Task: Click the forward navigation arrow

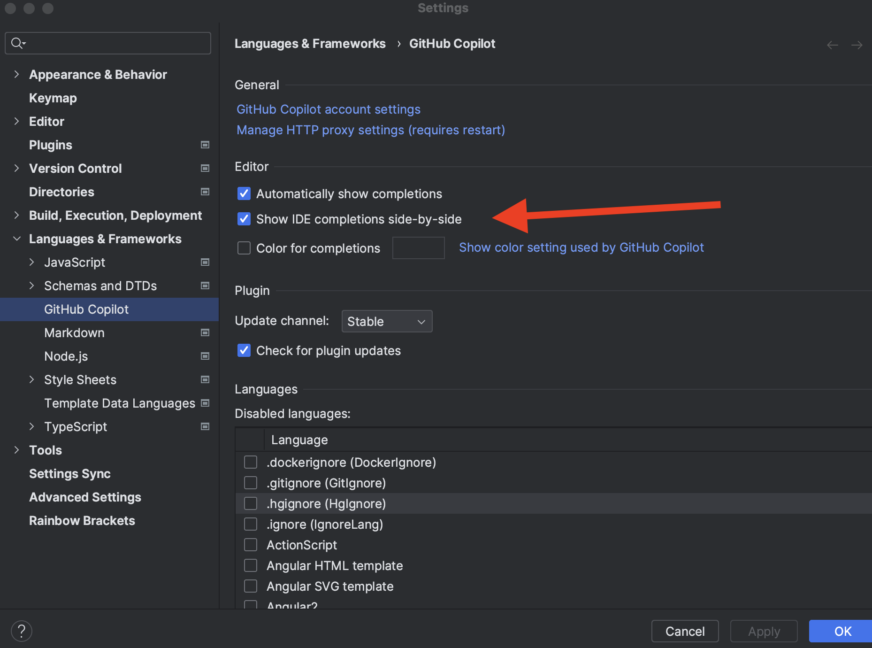Action: [857, 45]
